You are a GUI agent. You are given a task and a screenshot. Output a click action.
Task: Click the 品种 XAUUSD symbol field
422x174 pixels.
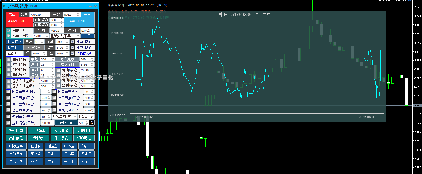(x=40, y=14)
